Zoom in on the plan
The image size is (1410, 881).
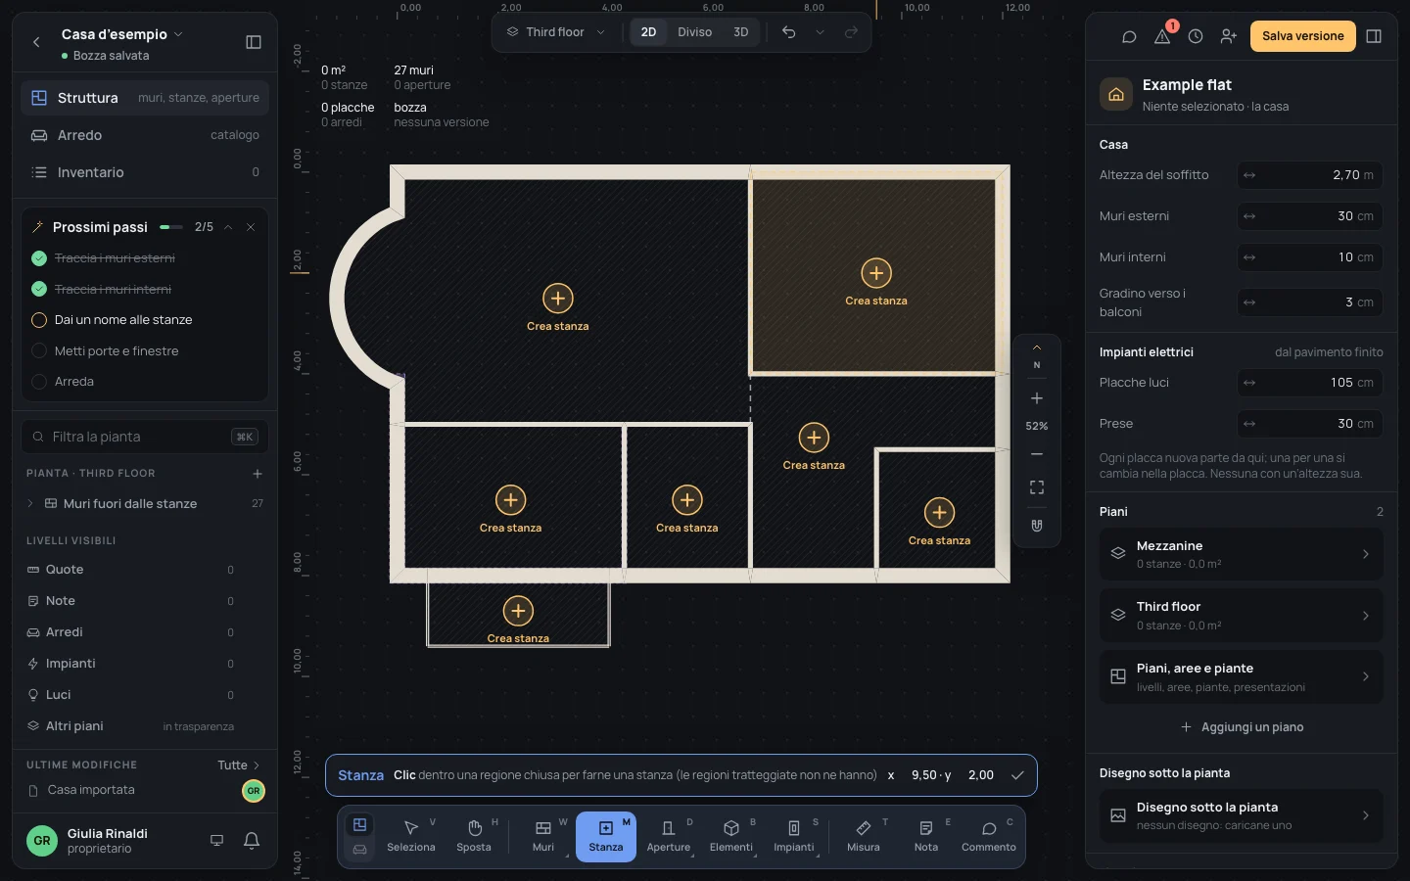1037,398
